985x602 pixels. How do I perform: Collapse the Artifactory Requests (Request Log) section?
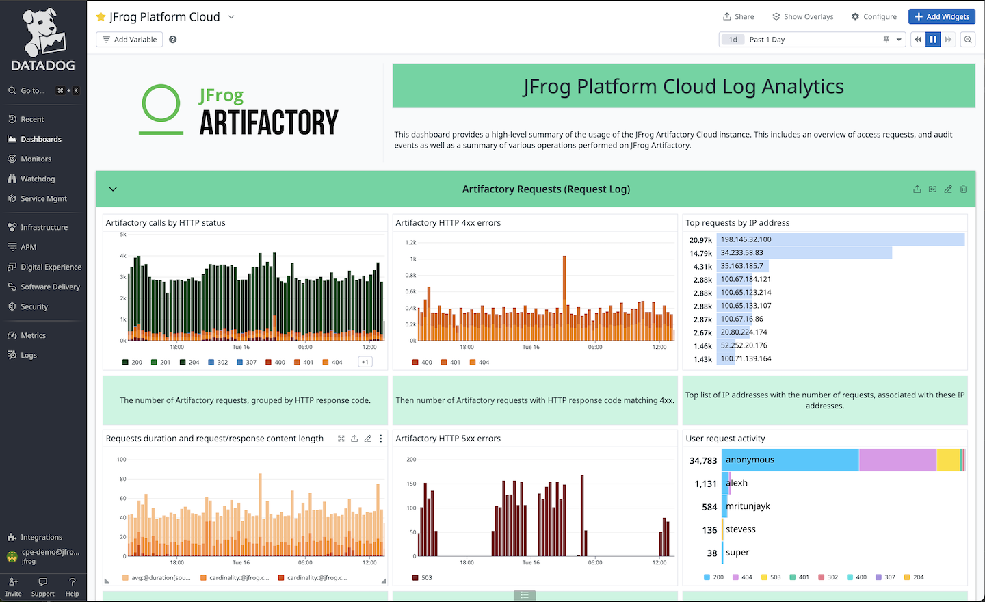[x=113, y=189]
